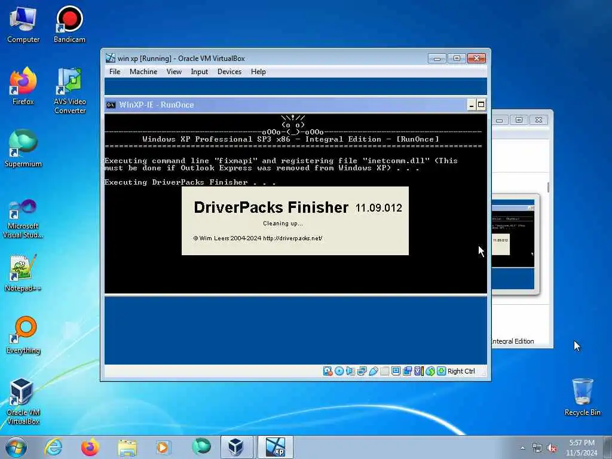Click the mouse integration status icon

pyautogui.click(x=430, y=371)
